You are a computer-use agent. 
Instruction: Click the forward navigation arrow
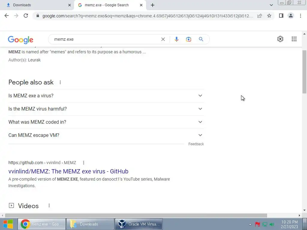tap(16, 16)
